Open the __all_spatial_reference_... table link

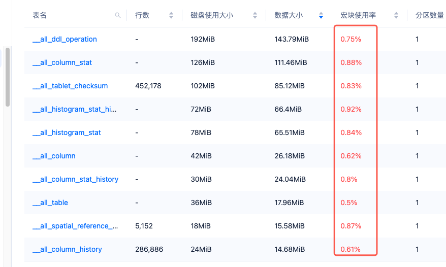75,226
